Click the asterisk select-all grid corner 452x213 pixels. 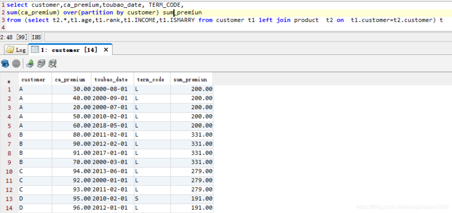tap(9, 82)
